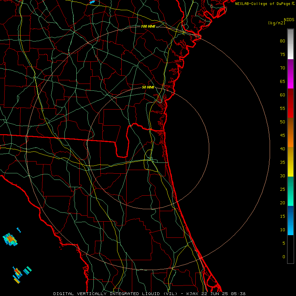Click the 10 value on the scale

(283, 230)
